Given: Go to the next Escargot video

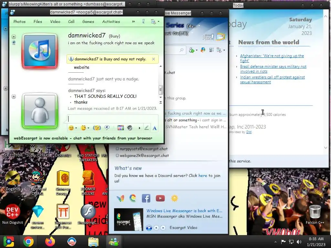Looking at the screenshot, I should [x=163, y=228].
